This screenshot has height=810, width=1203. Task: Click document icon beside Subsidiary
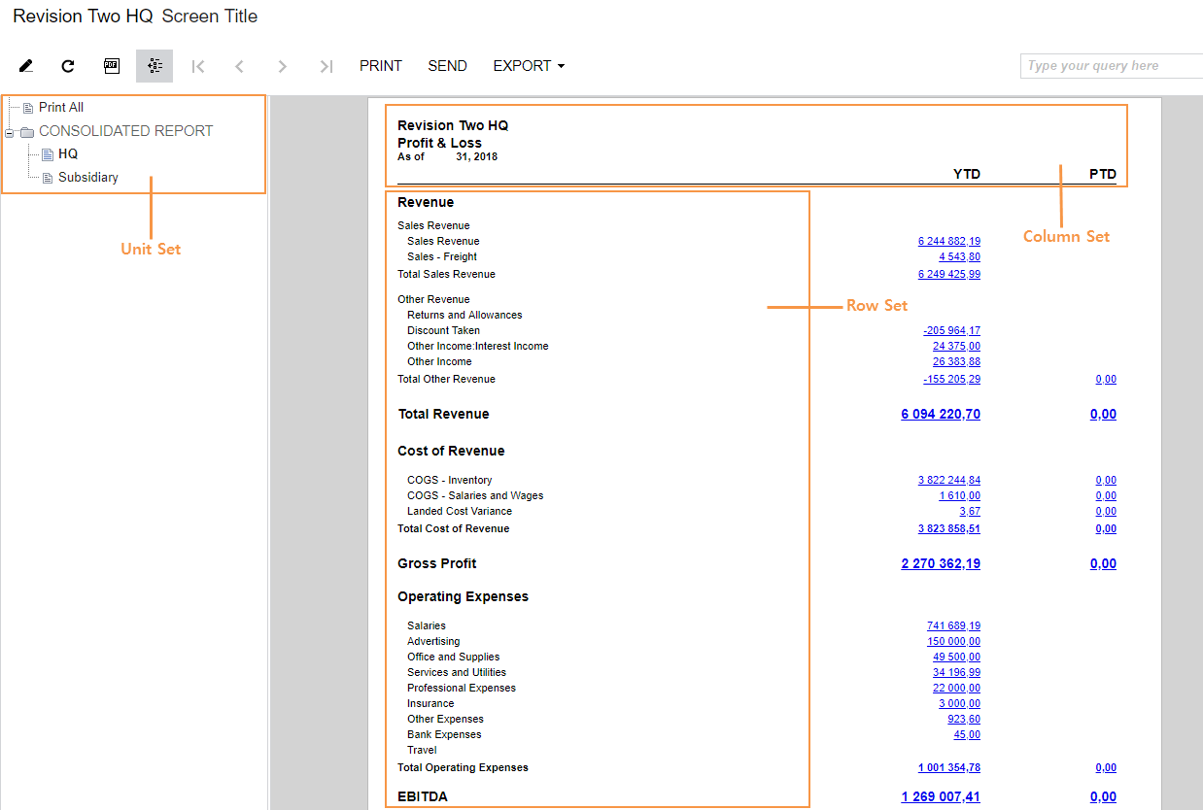tap(47, 178)
